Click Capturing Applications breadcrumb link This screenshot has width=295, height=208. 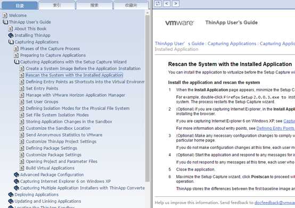(x=232, y=44)
